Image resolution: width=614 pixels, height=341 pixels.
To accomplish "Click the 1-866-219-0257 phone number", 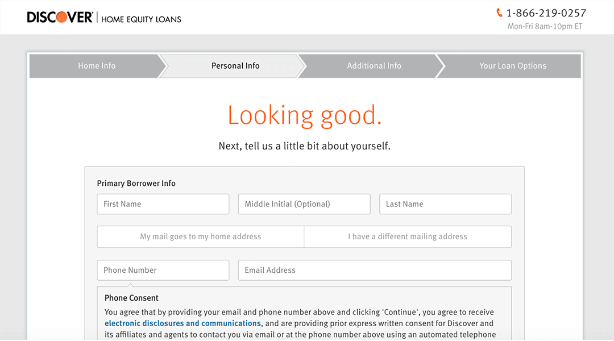I will coord(546,13).
